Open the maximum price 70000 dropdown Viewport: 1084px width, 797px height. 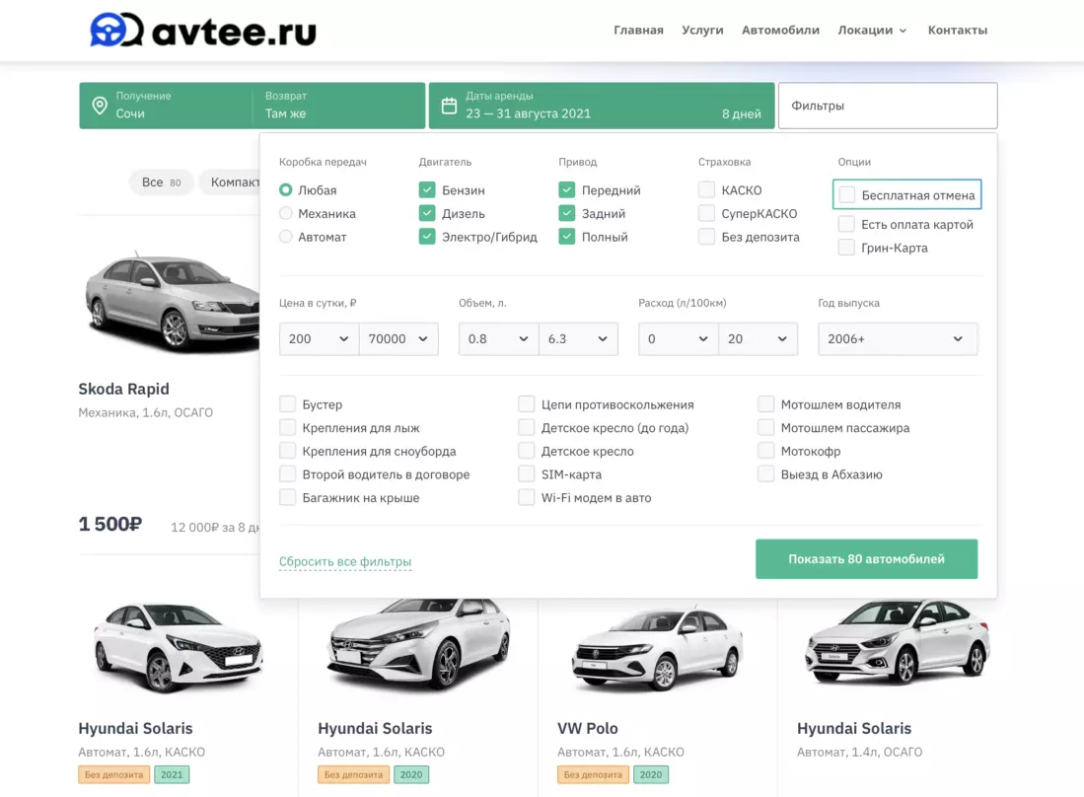(398, 338)
